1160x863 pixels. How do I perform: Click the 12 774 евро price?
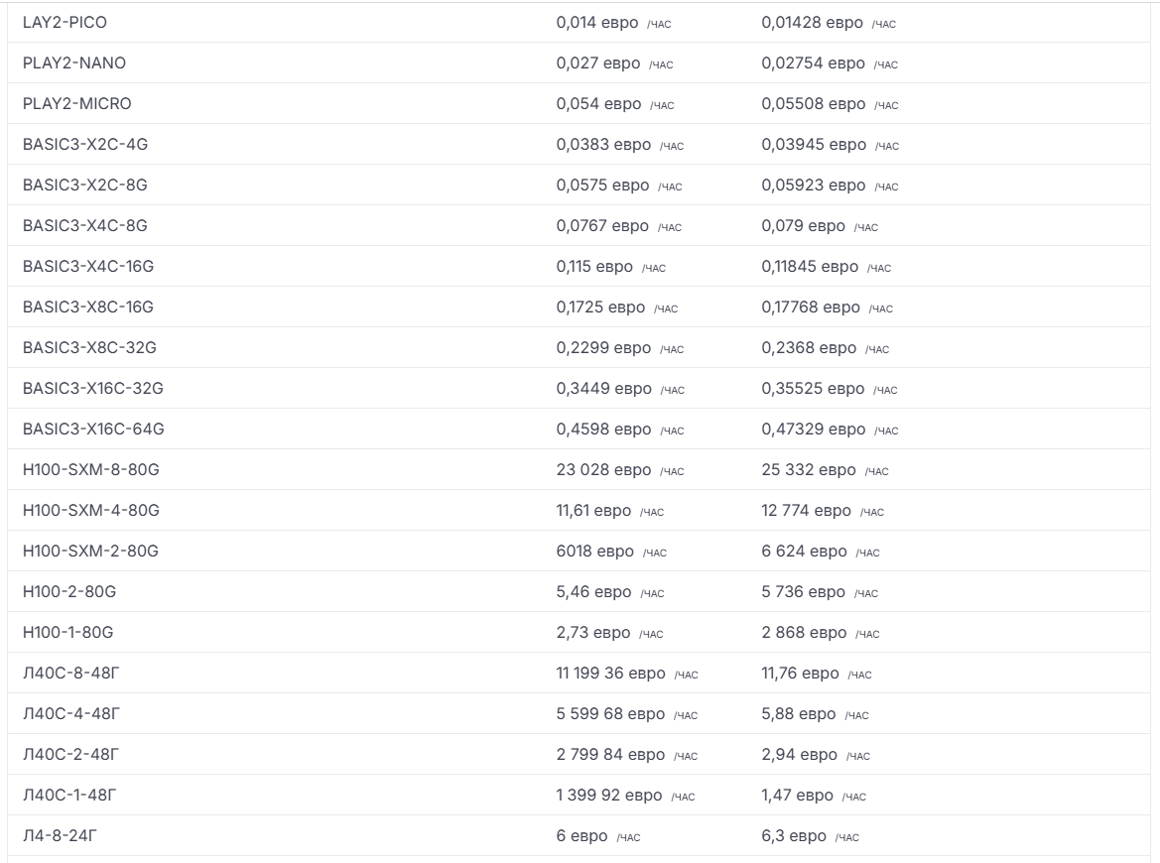point(806,511)
